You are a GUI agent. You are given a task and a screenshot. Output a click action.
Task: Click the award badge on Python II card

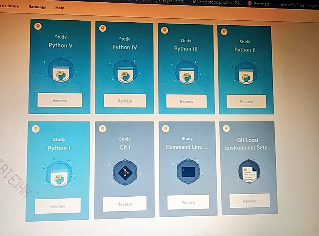click(224, 31)
